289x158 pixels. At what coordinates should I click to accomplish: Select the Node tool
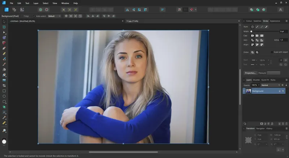(4, 32)
